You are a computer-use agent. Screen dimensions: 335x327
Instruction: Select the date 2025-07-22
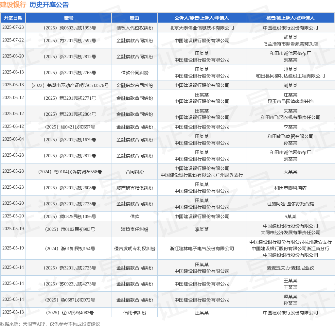coord(13,40)
